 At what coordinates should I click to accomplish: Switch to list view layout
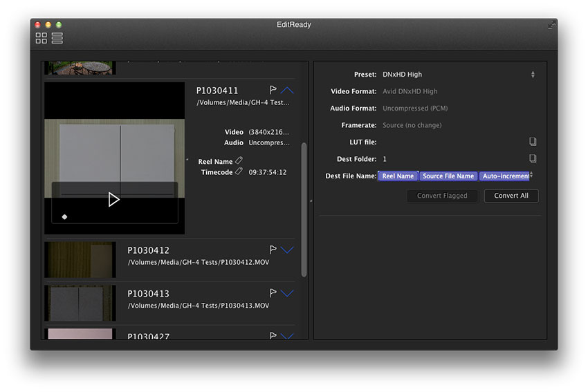[57, 38]
